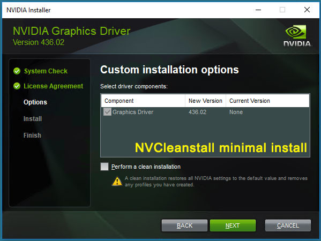Select the Options step in sidebar
Image resolution: width=321 pixels, height=241 pixels.
35,102
